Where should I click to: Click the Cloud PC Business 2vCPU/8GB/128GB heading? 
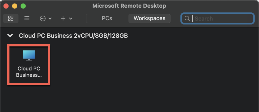pos(73,36)
